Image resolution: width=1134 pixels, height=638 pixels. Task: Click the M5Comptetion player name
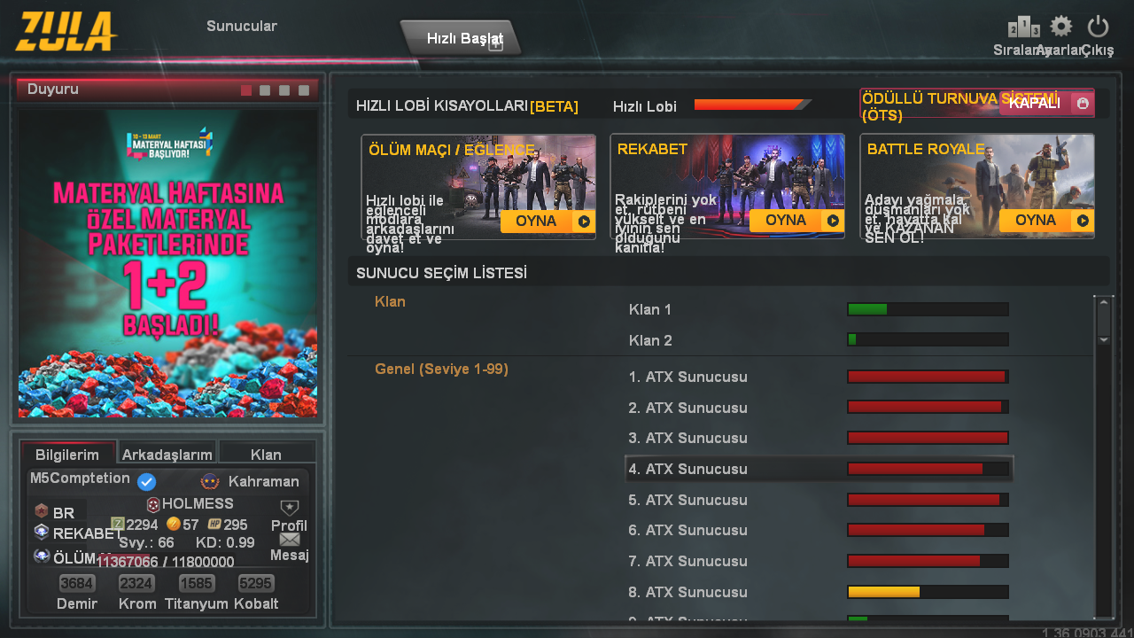point(80,478)
